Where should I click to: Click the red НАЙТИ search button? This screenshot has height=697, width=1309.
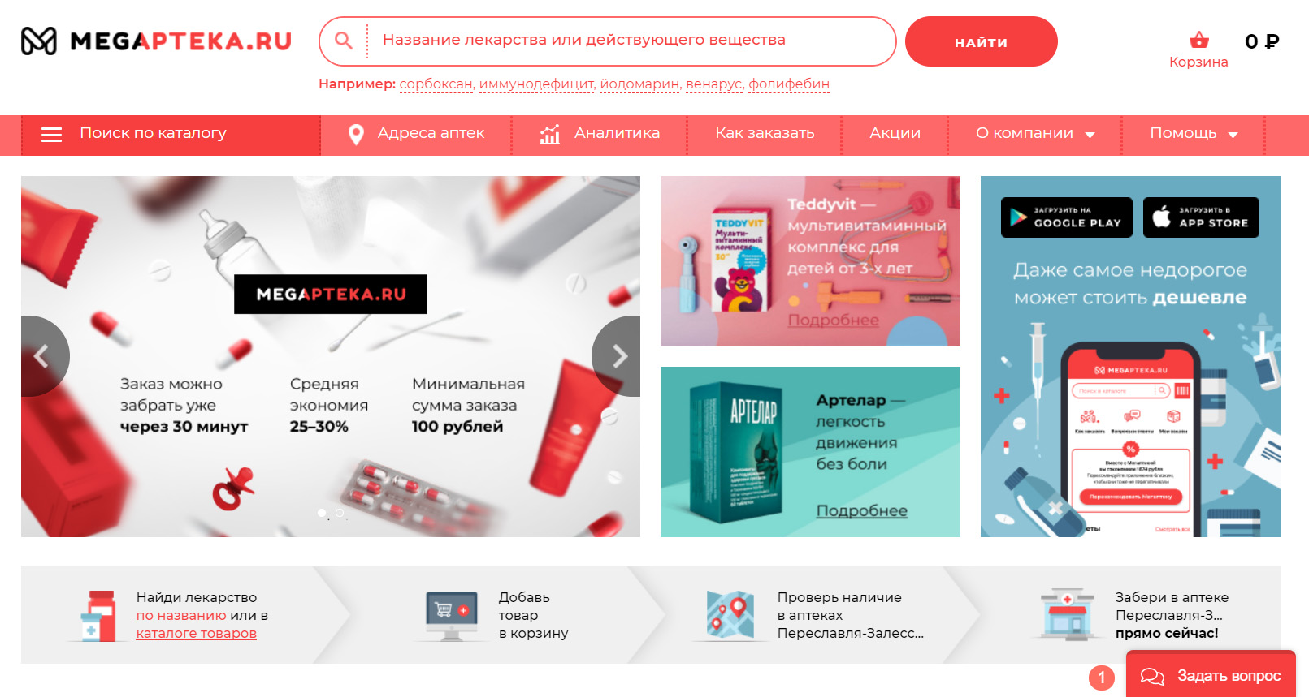[x=981, y=41]
